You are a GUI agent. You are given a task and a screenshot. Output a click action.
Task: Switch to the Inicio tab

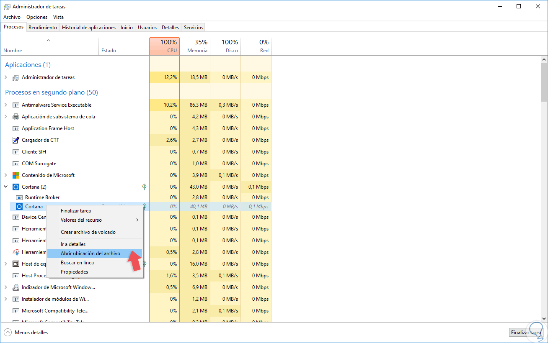pyautogui.click(x=127, y=28)
